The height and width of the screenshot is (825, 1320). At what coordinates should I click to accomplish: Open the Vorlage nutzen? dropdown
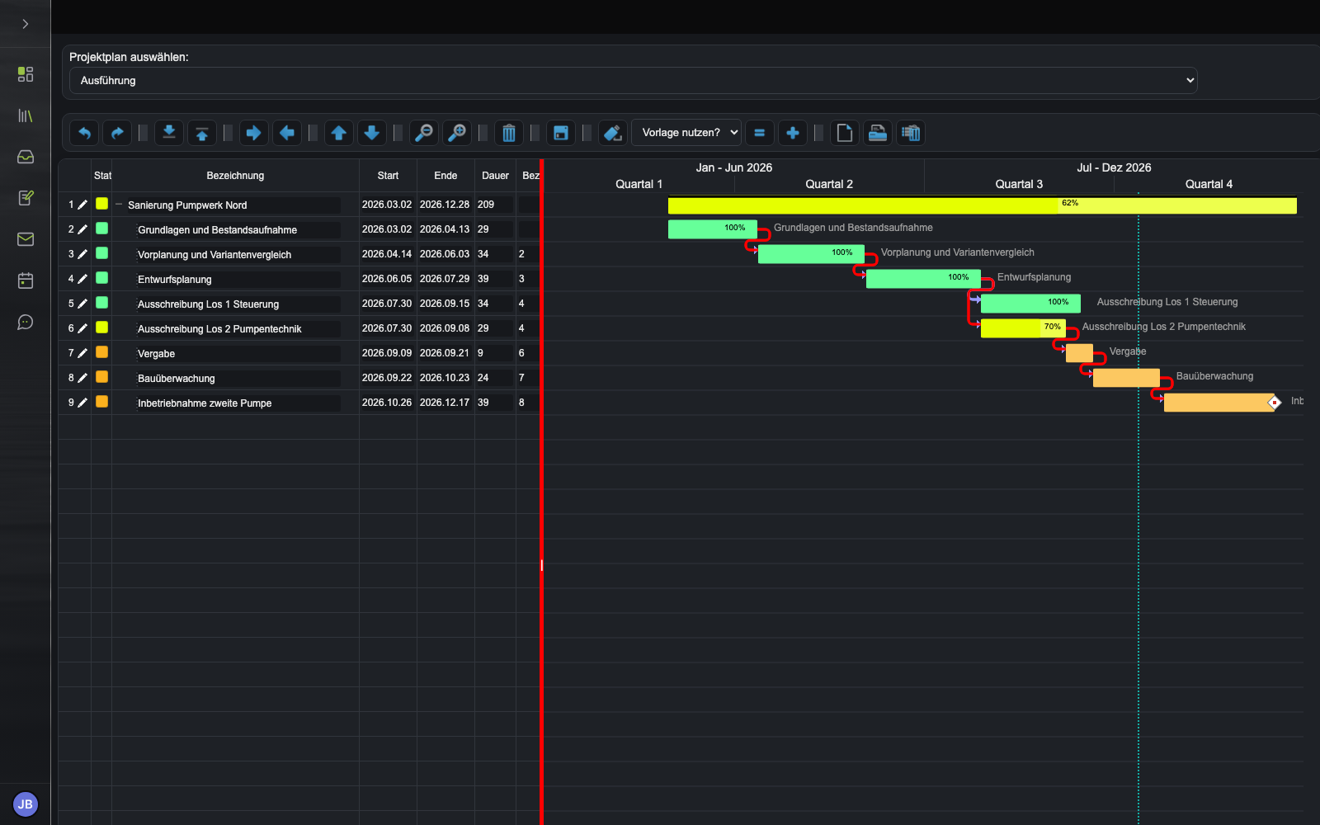686,133
